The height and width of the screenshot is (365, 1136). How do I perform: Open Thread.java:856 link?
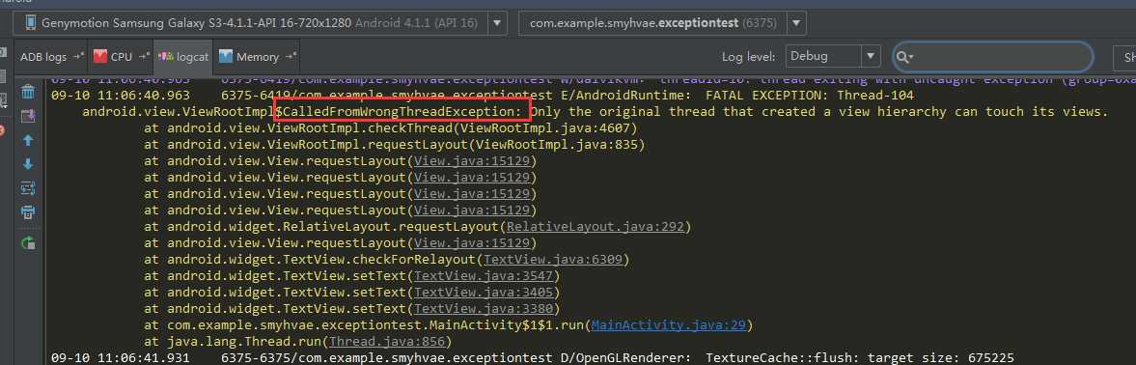point(387,341)
